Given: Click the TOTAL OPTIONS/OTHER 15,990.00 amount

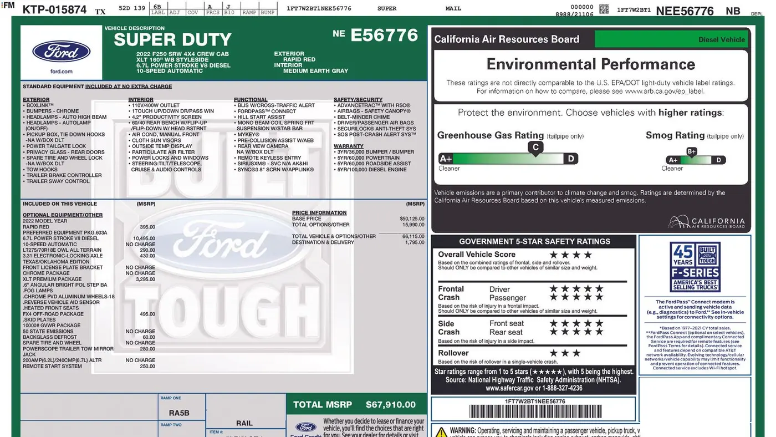Looking at the screenshot, I should tap(413, 225).
